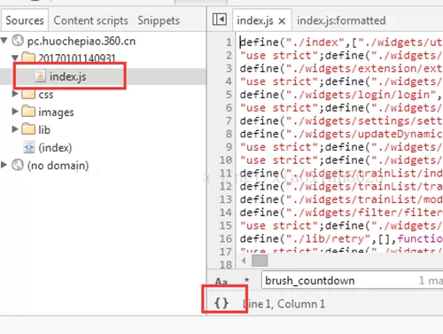Expand the (no domain) tree node
This screenshot has height=334, width=443.
click(x=4, y=165)
